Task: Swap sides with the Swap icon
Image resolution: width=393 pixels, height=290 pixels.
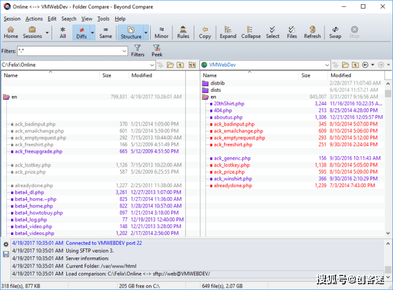Action: pos(335,32)
